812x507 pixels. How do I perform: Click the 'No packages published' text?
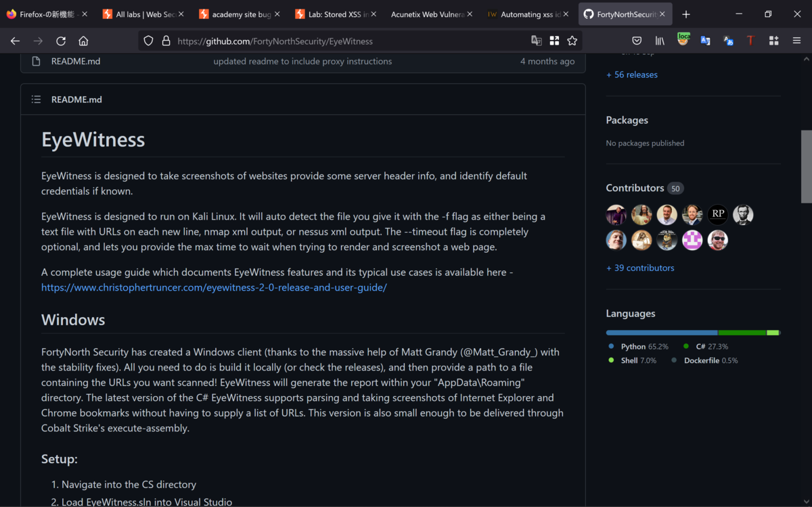click(x=645, y=143)
